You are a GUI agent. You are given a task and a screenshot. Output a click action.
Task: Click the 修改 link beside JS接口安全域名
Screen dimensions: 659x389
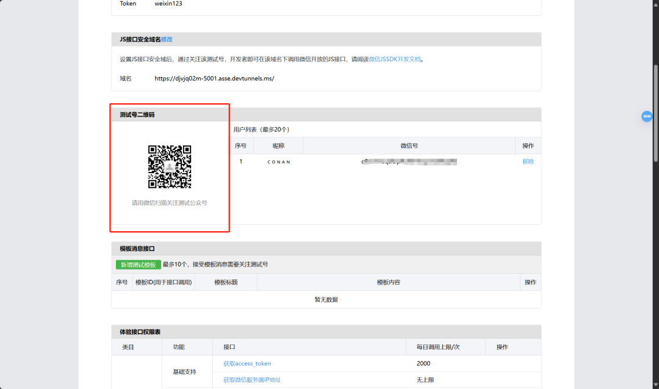click(x=167, y=40)
